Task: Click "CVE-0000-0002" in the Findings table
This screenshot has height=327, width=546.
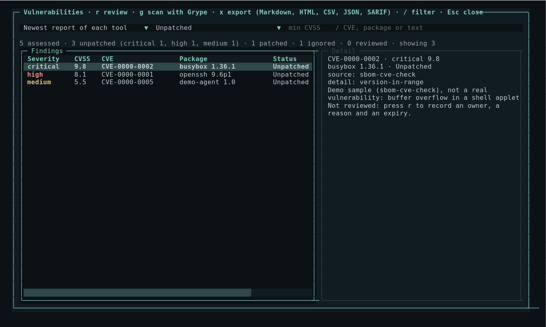Action: pyautogui.click(x=128, y=67)
